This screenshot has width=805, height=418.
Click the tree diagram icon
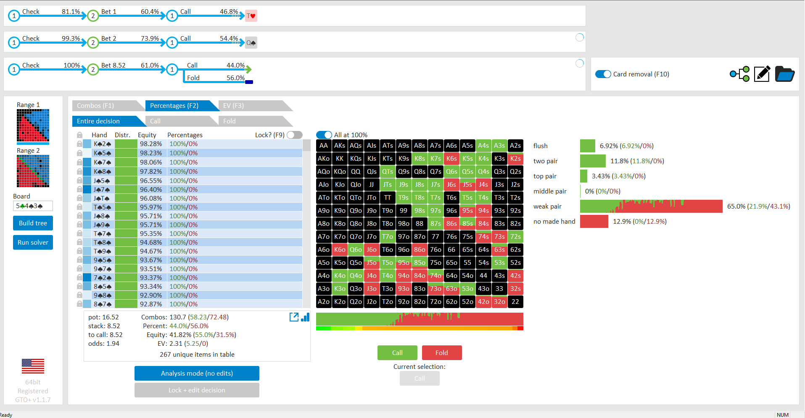(740, 74)
